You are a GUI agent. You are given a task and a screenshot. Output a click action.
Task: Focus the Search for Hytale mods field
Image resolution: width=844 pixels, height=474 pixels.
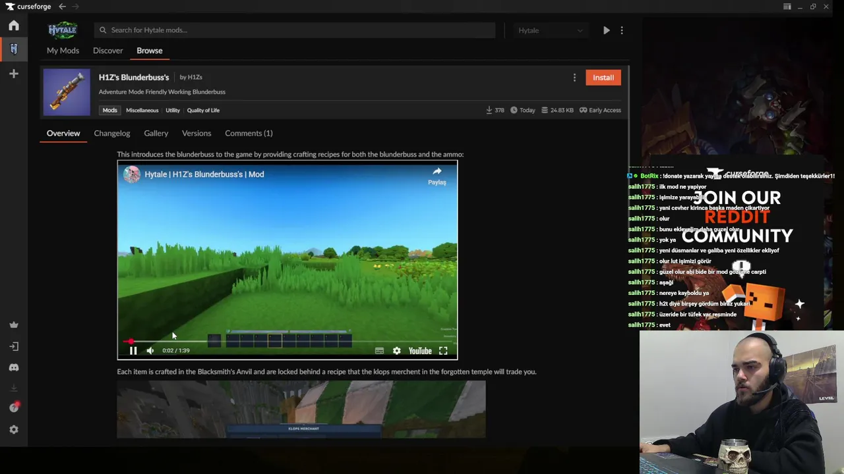point(295,30)
